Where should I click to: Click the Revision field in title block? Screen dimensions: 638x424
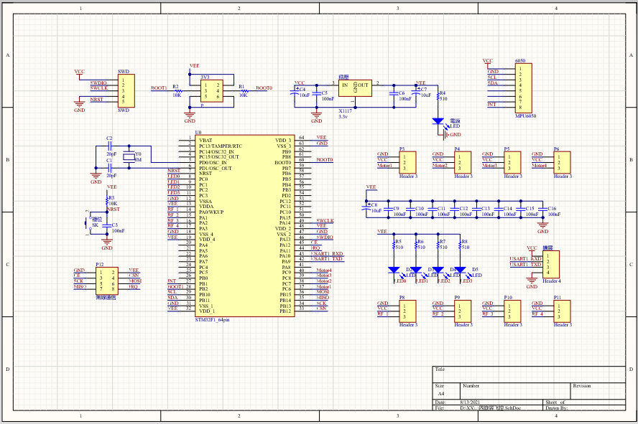coord(597,391)
